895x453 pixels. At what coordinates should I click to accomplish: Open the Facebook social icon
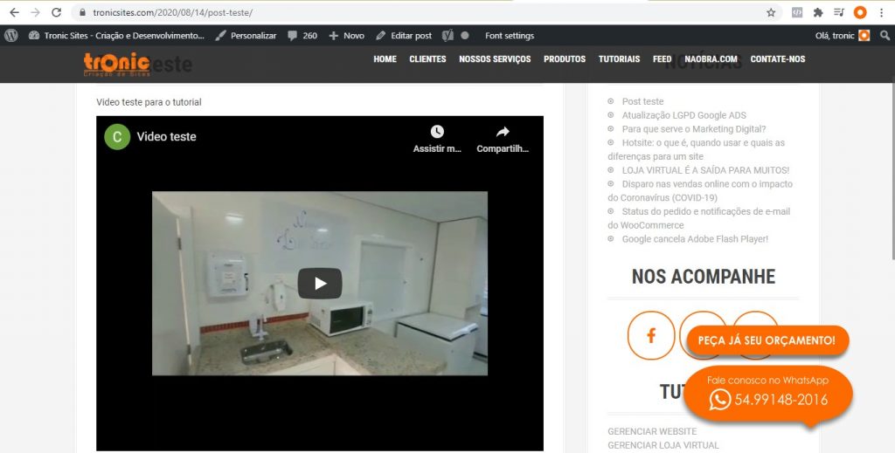pos(651,335)
